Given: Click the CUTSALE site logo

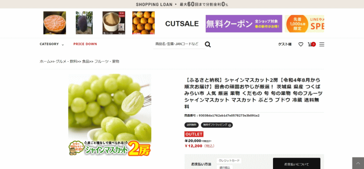Looking at the screenshot, I should [182, 24].
